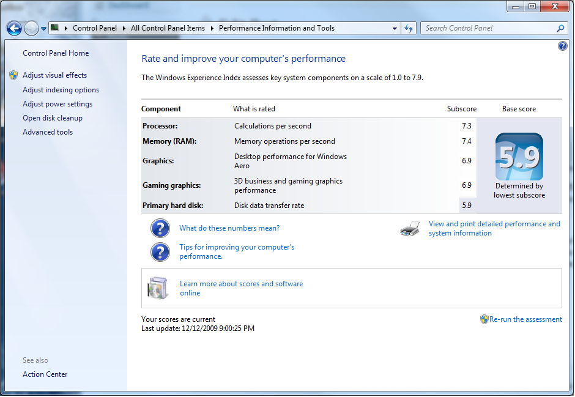Click the Control Panel icon in address bar
This screenshot has width=575, height=397.
54,28
